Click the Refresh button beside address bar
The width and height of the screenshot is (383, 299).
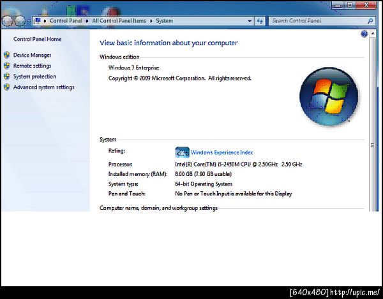(259, 21)
